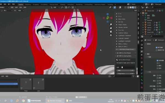This screenshot has height=103, width=165.
Task: Open the Tool properties tab
Action: [x=142, y=41]
